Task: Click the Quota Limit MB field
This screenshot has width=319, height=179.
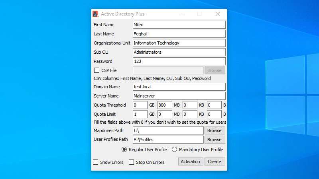Action: [165, 114]
